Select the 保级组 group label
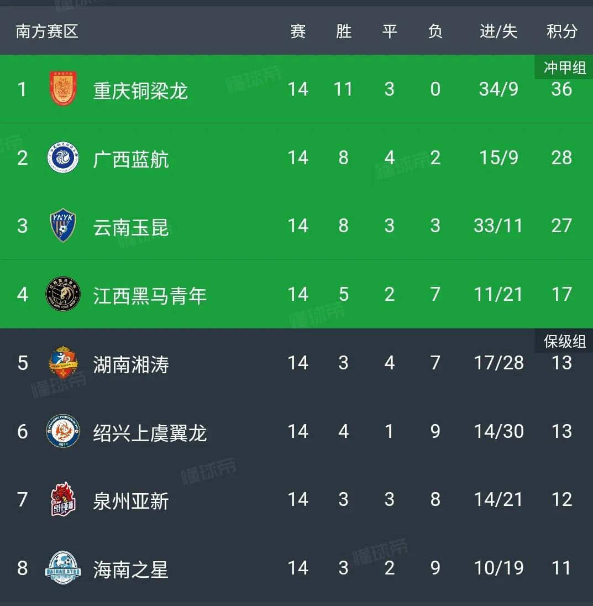This screenshot has width=593, height=606. pyautogui.click(x=564, y=341)
